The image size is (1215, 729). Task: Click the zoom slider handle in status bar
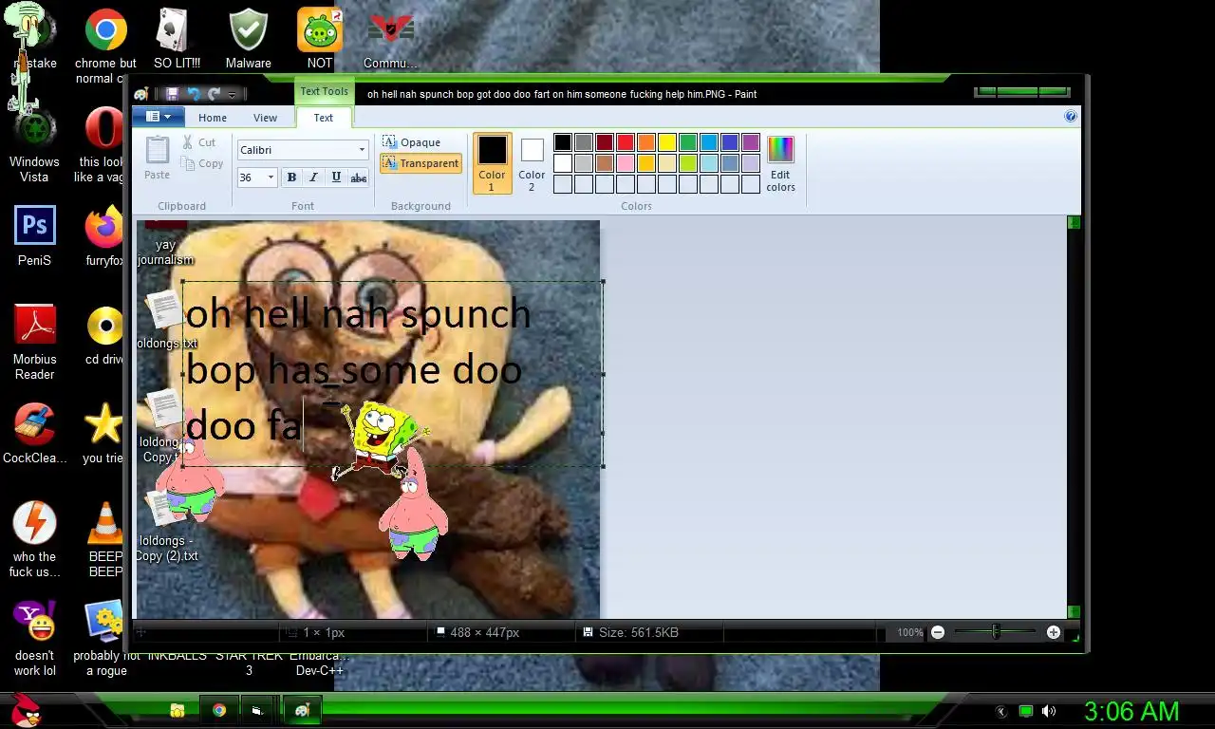tap(996, 632)
